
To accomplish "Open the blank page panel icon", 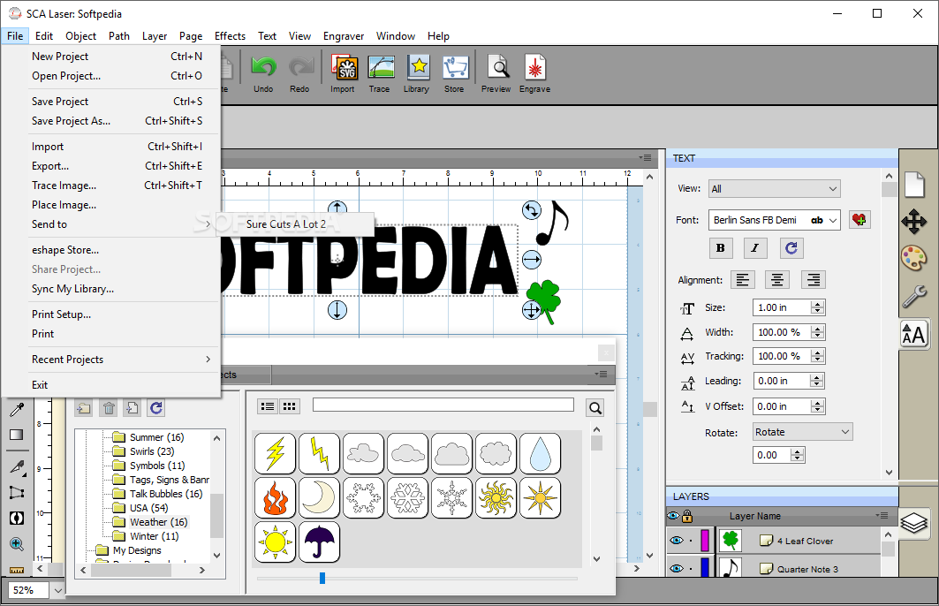I will 914,185.
